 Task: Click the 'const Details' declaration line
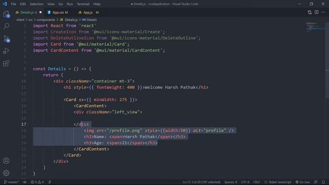point(62,69)
